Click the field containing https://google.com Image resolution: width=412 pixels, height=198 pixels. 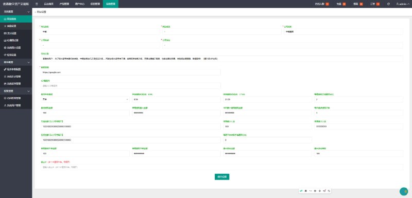click(x=130, y=72)
